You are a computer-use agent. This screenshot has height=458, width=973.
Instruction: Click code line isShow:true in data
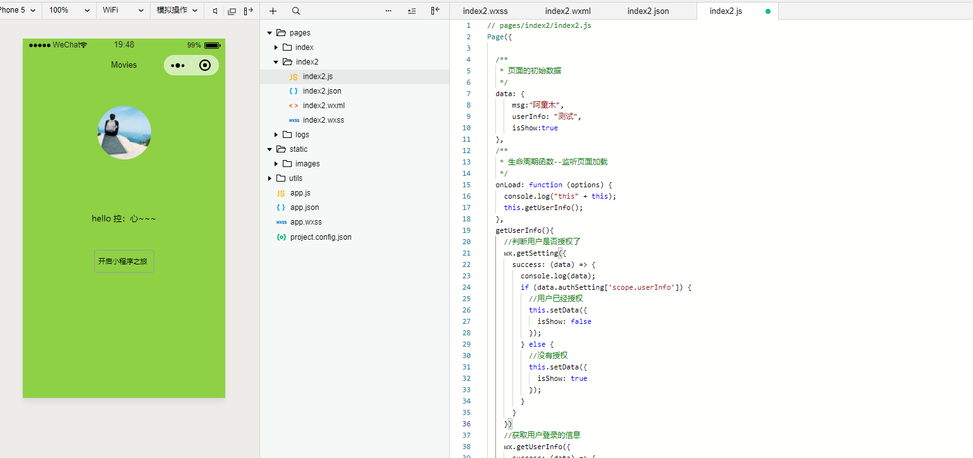[535, 128]
